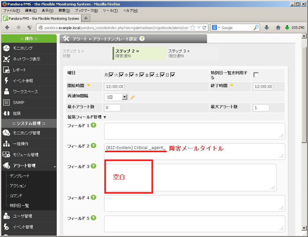Open the ツール menu
The image size is (308, 237).
(x=110, y=11)
